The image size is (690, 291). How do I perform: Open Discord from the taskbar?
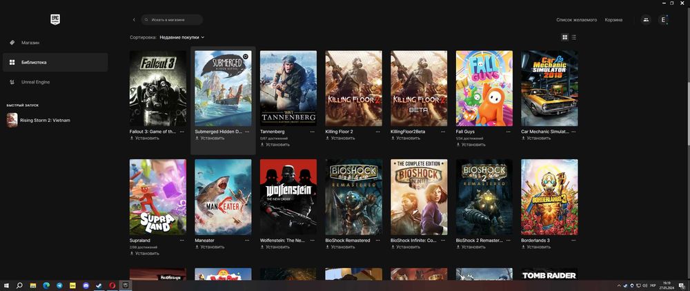coord(86,285)
